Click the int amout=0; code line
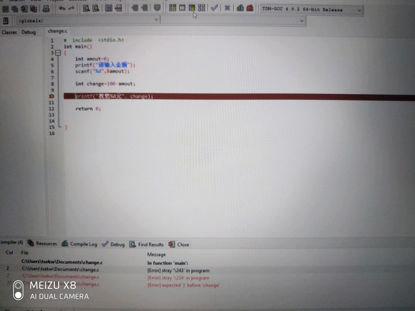This screenshot has width=415, height=311. tap(92, 59)
